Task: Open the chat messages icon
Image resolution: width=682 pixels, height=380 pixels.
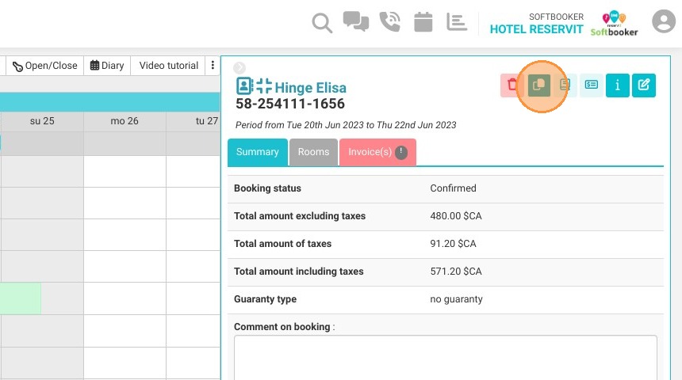Action: 356,21
